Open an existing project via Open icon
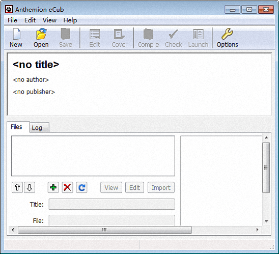 (41, 34)
